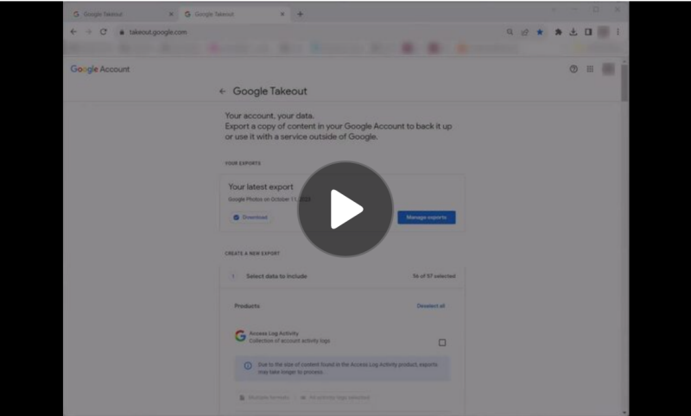Image resolution: width=691 pixels, height=416 pixels.
Task: Open the help question mark icon
Action: click(x=574, y=69)
